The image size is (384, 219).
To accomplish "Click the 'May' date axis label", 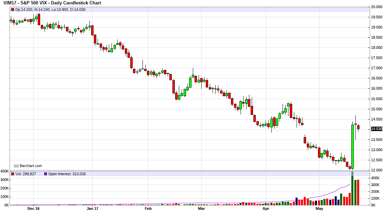I will [x=319, y=208].
